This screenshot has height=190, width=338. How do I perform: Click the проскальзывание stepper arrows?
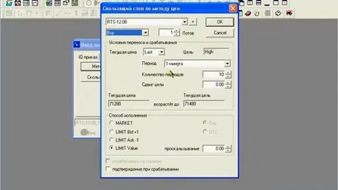tap(228, 148)
